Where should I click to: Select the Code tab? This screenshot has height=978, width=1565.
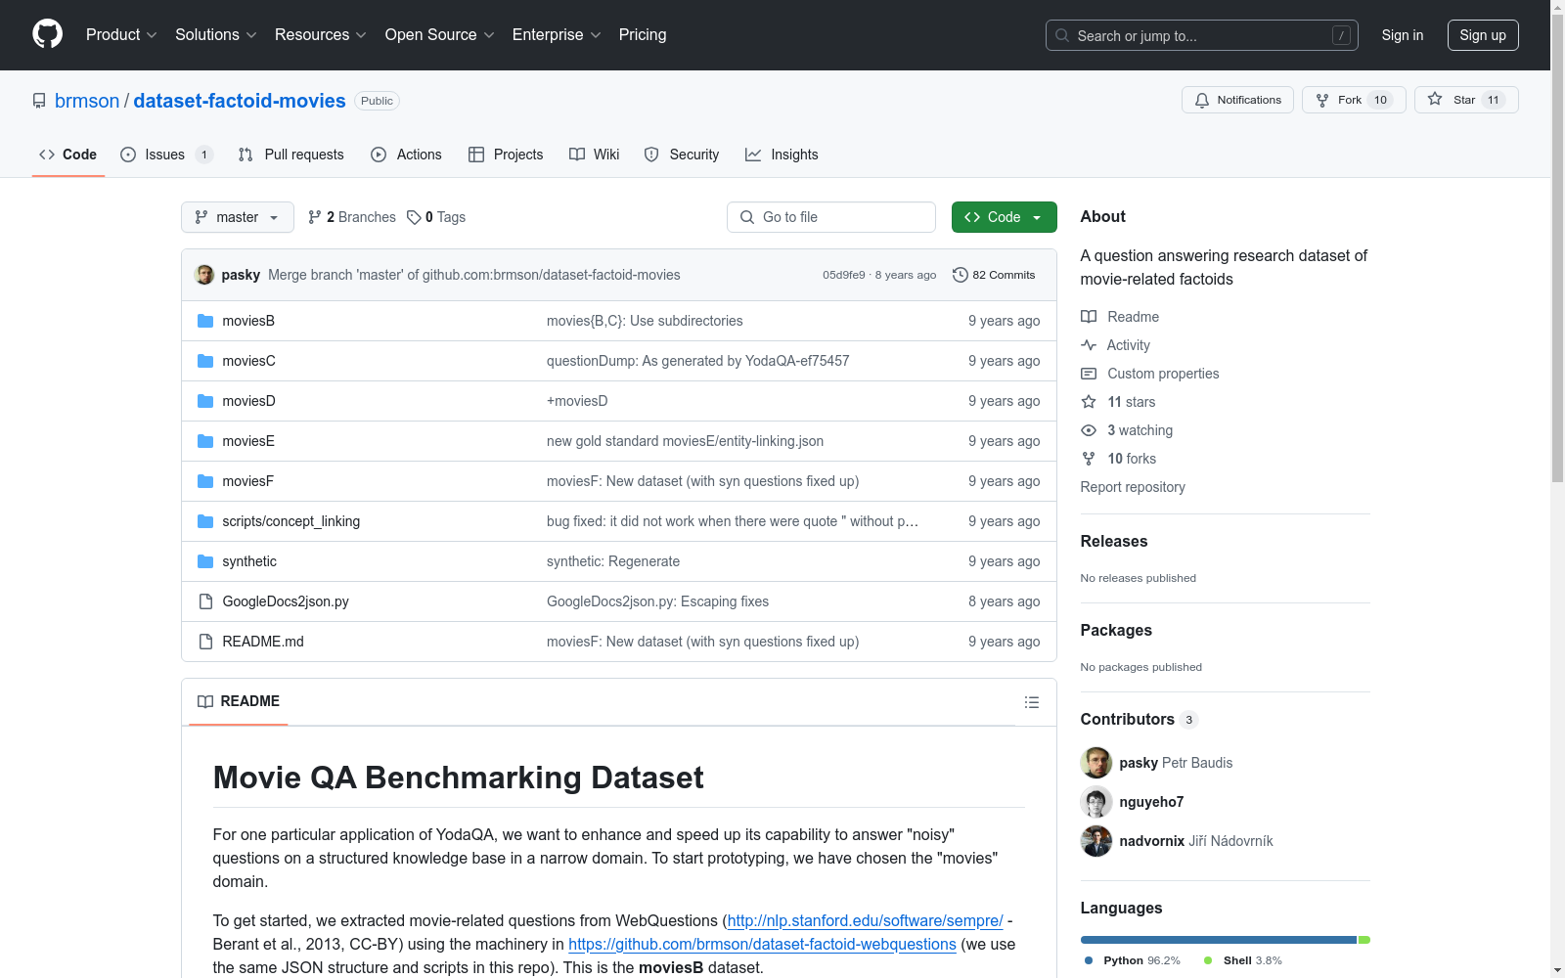pyautogui.click(x=68, y=155)
